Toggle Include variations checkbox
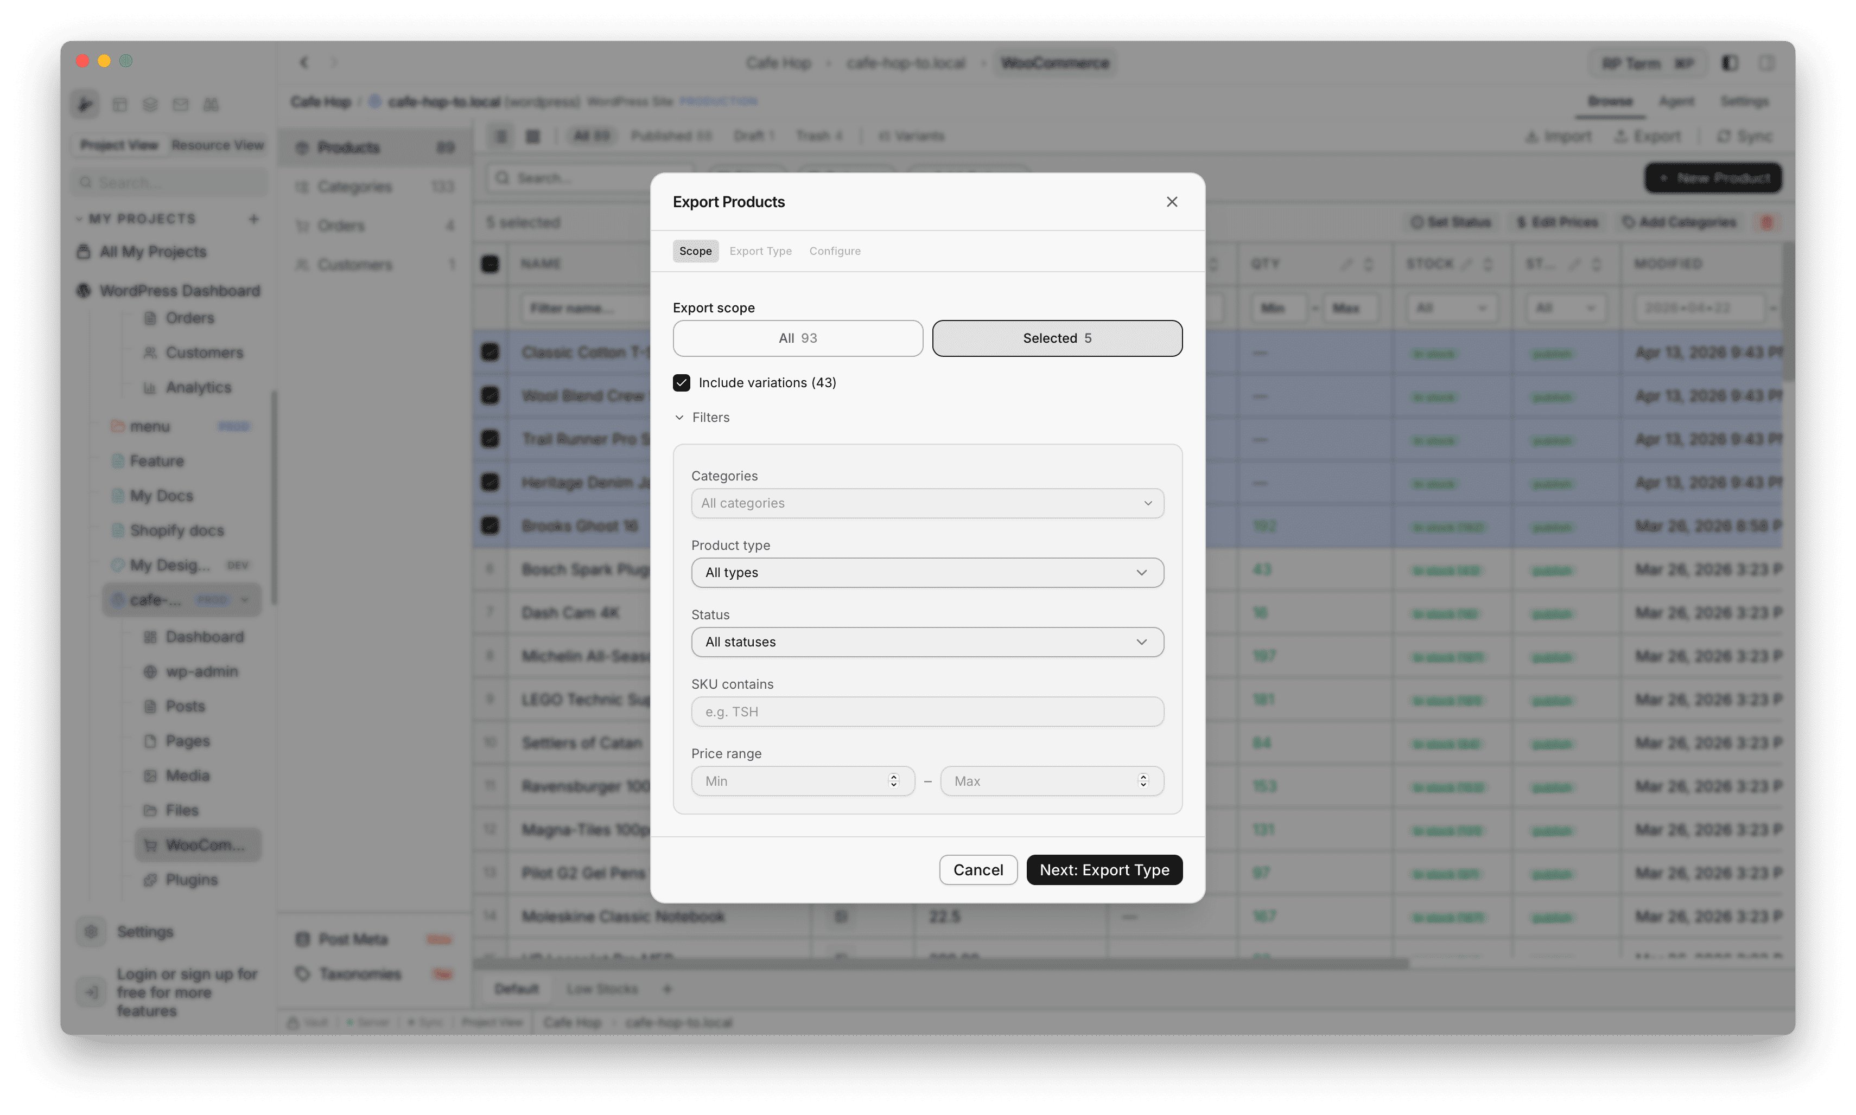1856x1115 pixels. pos(681,382)
